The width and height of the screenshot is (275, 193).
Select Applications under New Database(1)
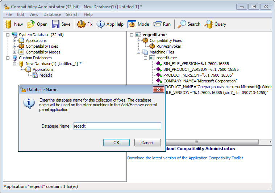click(x=43, y=69)
